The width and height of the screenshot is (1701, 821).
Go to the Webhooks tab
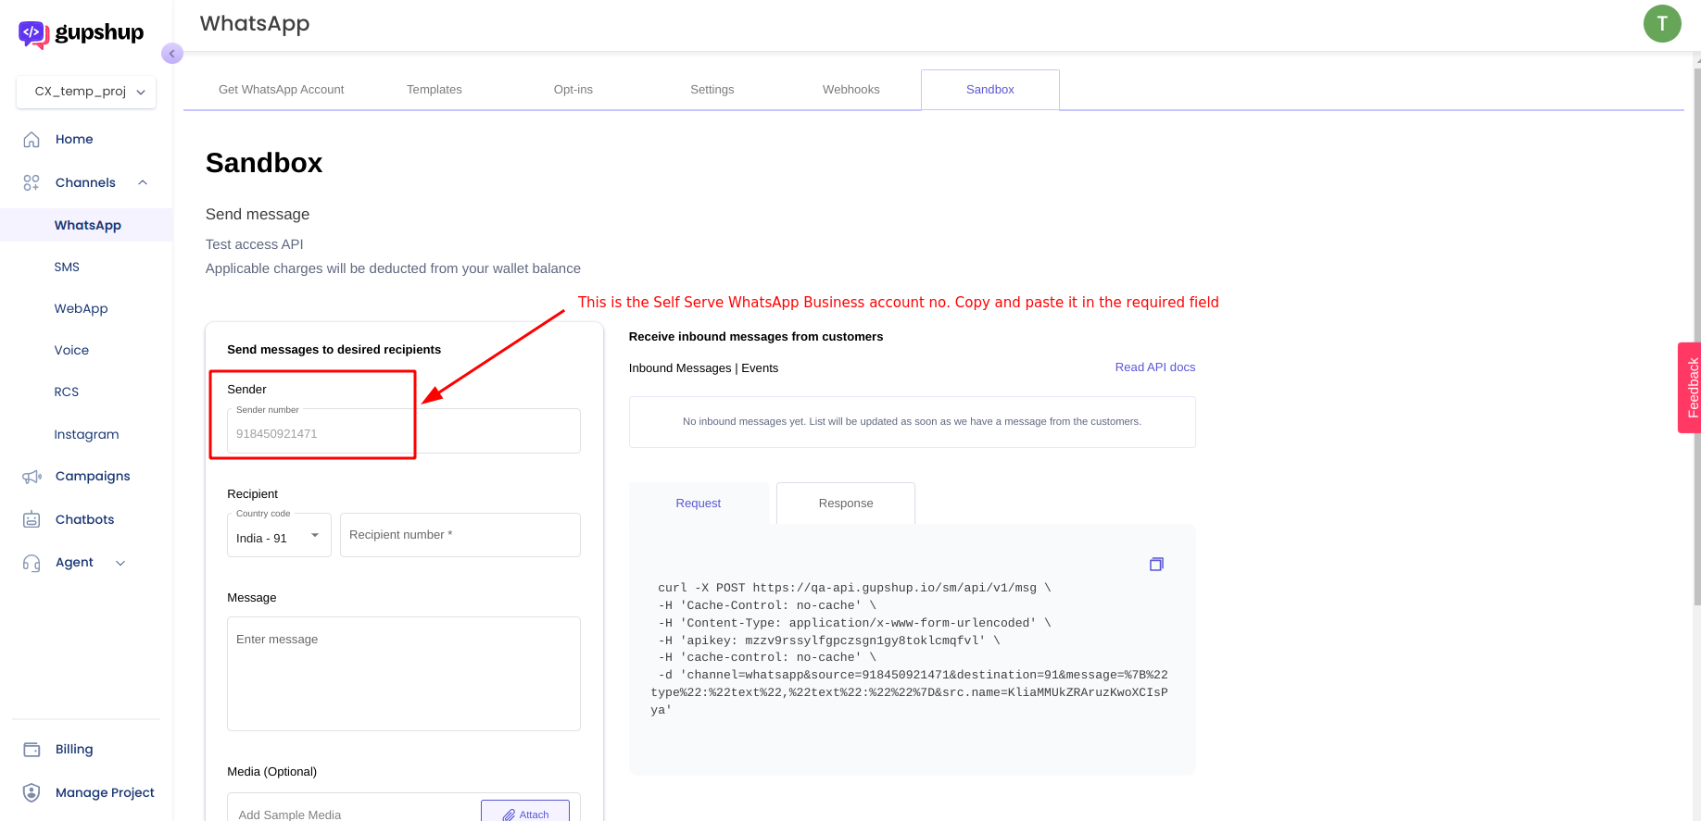pos(850,90)
